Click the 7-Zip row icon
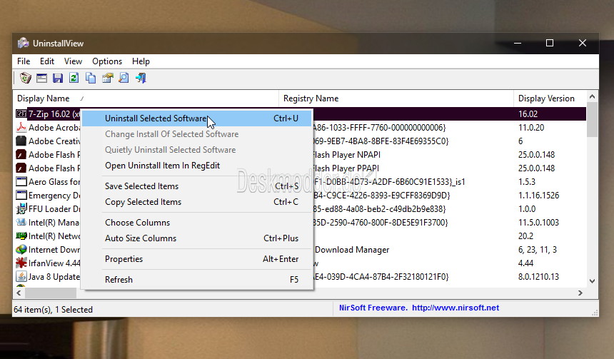 click(x=21, y=114)
